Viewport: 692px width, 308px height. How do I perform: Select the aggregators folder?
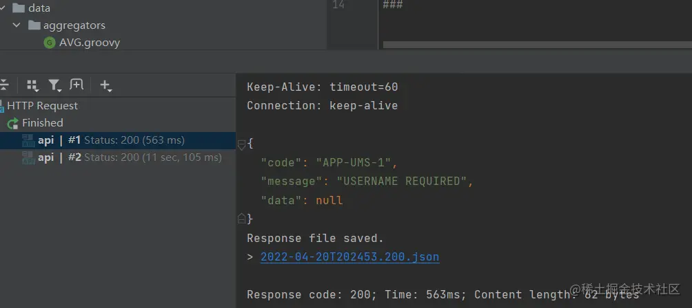(74, 25)
